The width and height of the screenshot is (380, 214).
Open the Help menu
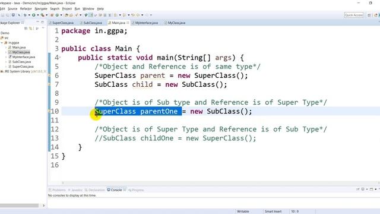[100, 9]
